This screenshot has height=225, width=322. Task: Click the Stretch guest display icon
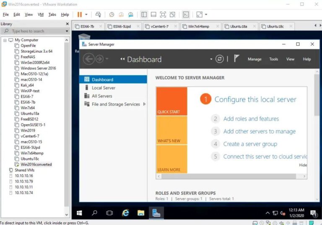click(200, 14)
